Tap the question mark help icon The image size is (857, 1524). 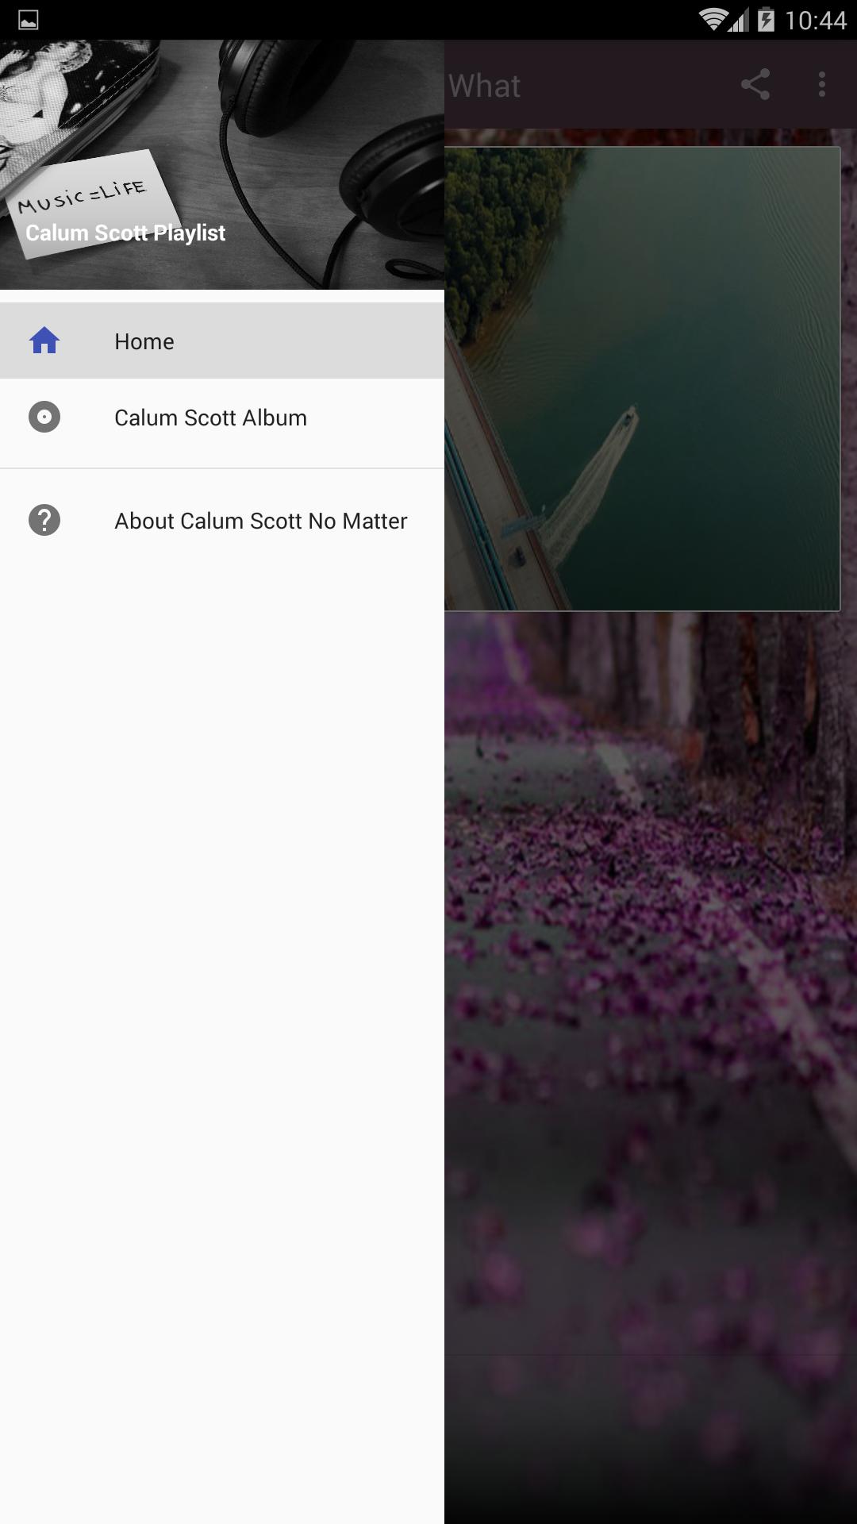pyautogui.click(x=44, y=520)
